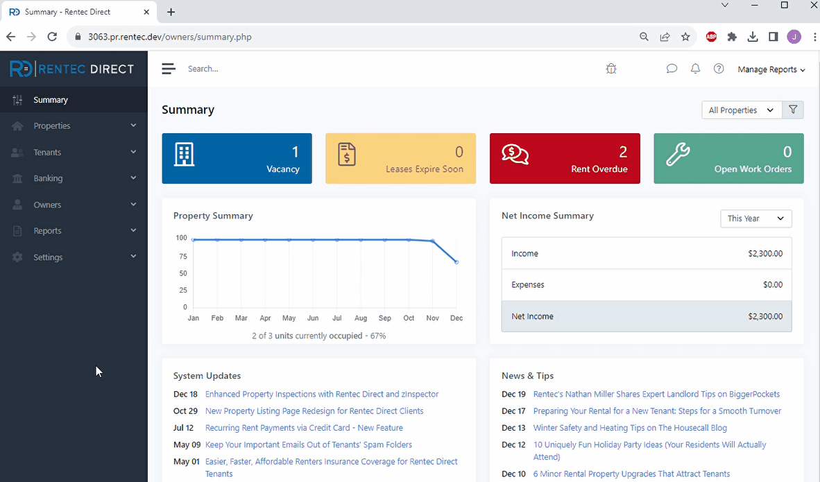The height and width of the screenshot is (482, 820).
Task: Select Reports label in the sidebar
Action: coord(47,231)
